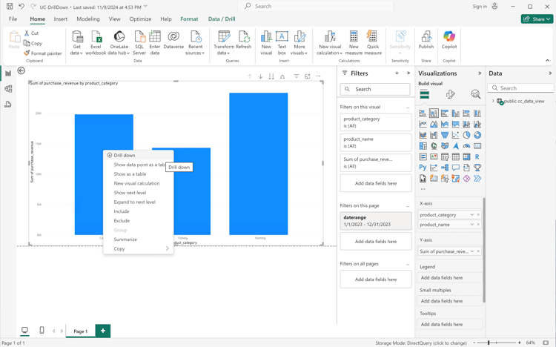
Task: Click zoom out minus button
Action: 474,343
